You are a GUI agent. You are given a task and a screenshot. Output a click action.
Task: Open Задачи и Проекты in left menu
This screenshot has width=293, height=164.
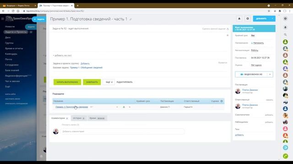16,32
